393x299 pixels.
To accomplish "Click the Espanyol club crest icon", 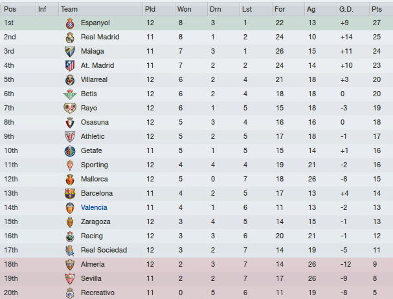I will tap(70, 23).
